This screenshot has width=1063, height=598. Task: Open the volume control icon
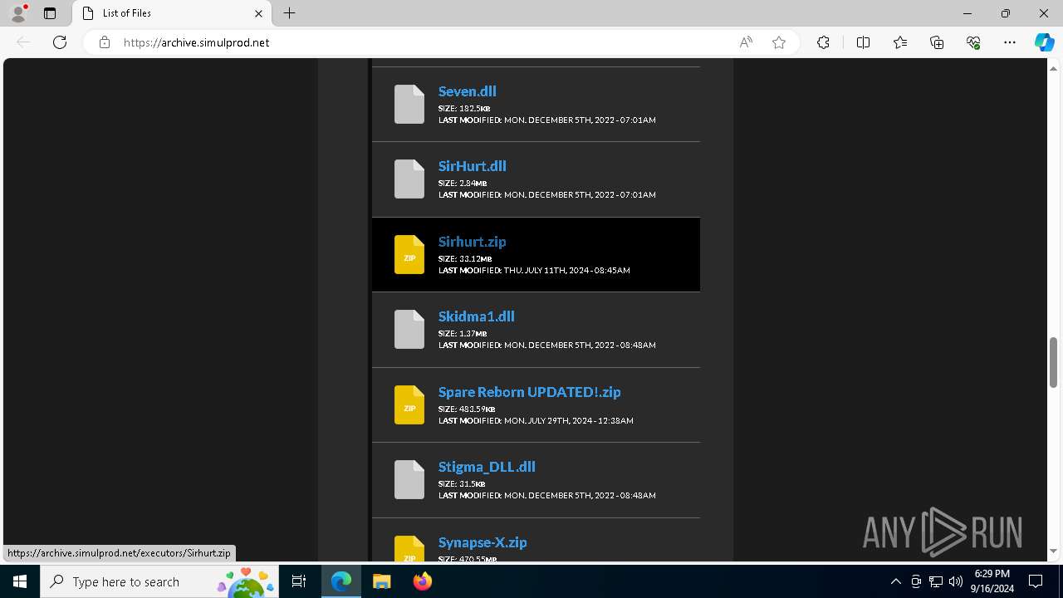(956, 581)
